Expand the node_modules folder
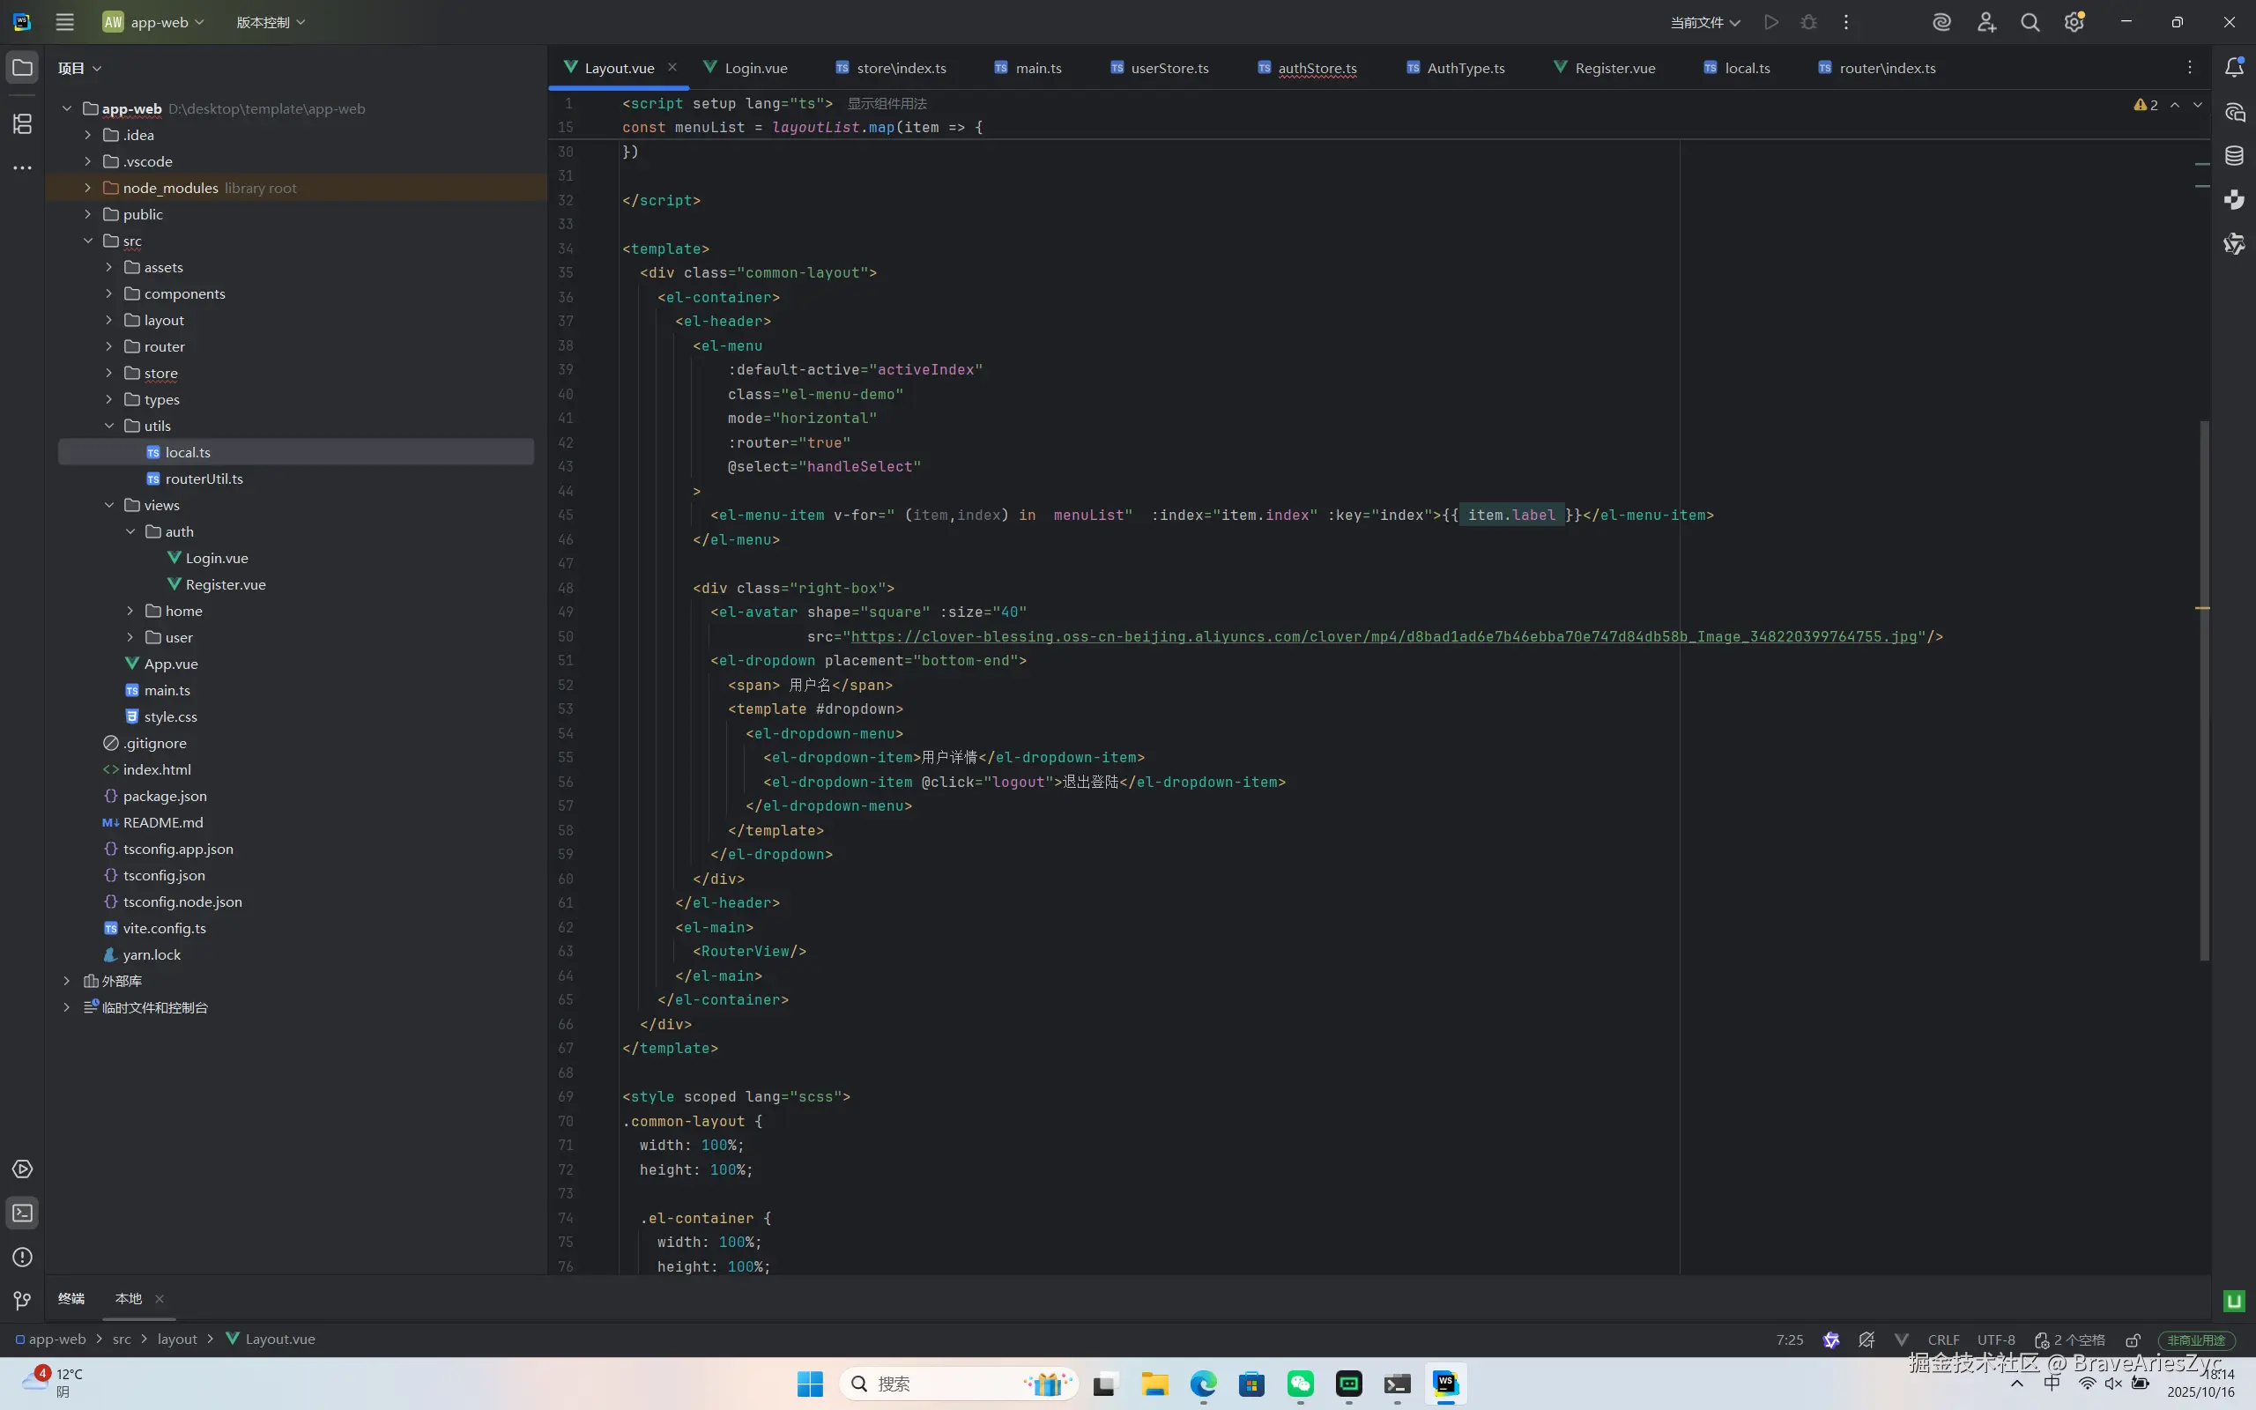The width and height of the screenshot is (2256, 1410). click(87, 188)
